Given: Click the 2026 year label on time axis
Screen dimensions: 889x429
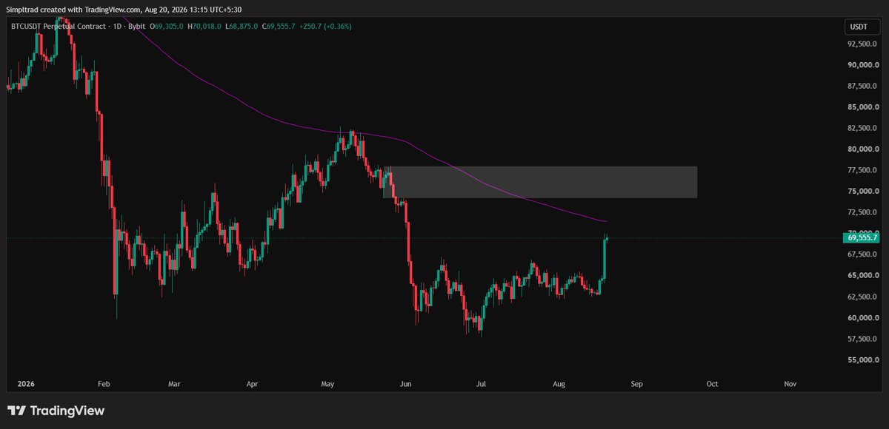Looking at the screenshot, I should tap(24, 384).
